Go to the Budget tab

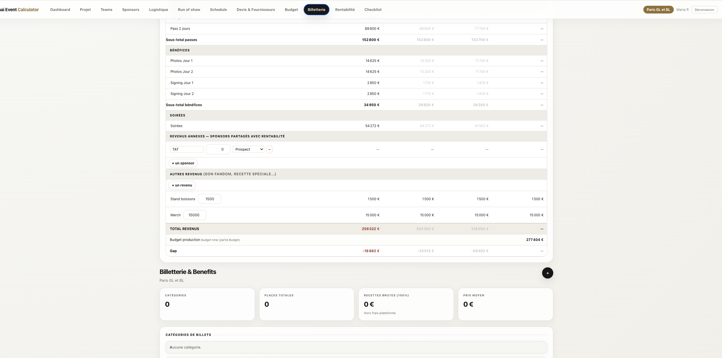(291, 9)
